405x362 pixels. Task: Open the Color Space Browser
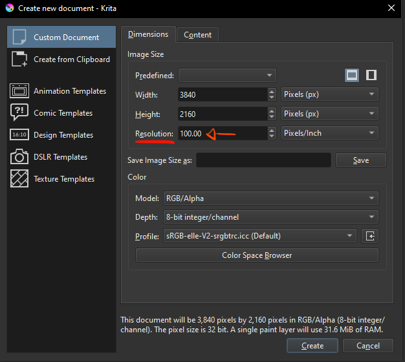click(x=257, y=255)
